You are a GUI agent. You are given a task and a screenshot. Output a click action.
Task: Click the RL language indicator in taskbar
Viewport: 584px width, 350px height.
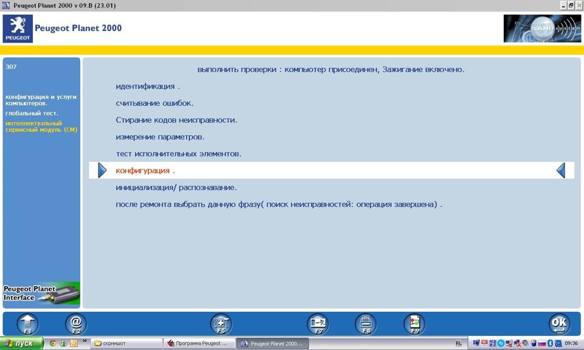tap(459, 343)
